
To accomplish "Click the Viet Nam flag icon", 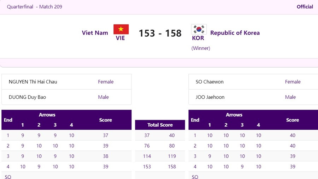I will [x=121, y=29].
